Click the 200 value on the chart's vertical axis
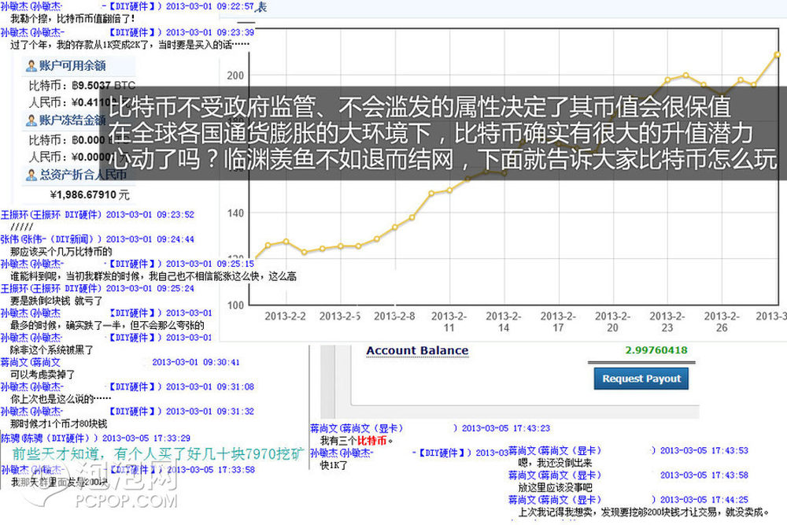 [x=235, y=76]
